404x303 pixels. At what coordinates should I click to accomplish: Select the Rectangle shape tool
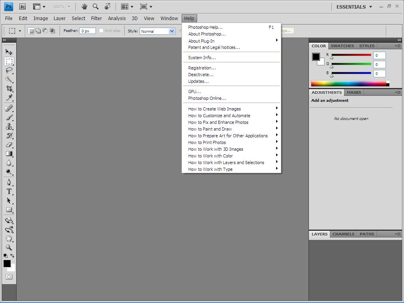9,209
